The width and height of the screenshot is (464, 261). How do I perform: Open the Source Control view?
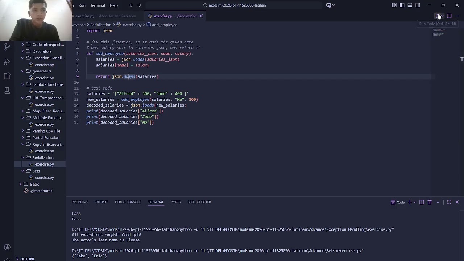pyautogui.click(x=7, y=47)
